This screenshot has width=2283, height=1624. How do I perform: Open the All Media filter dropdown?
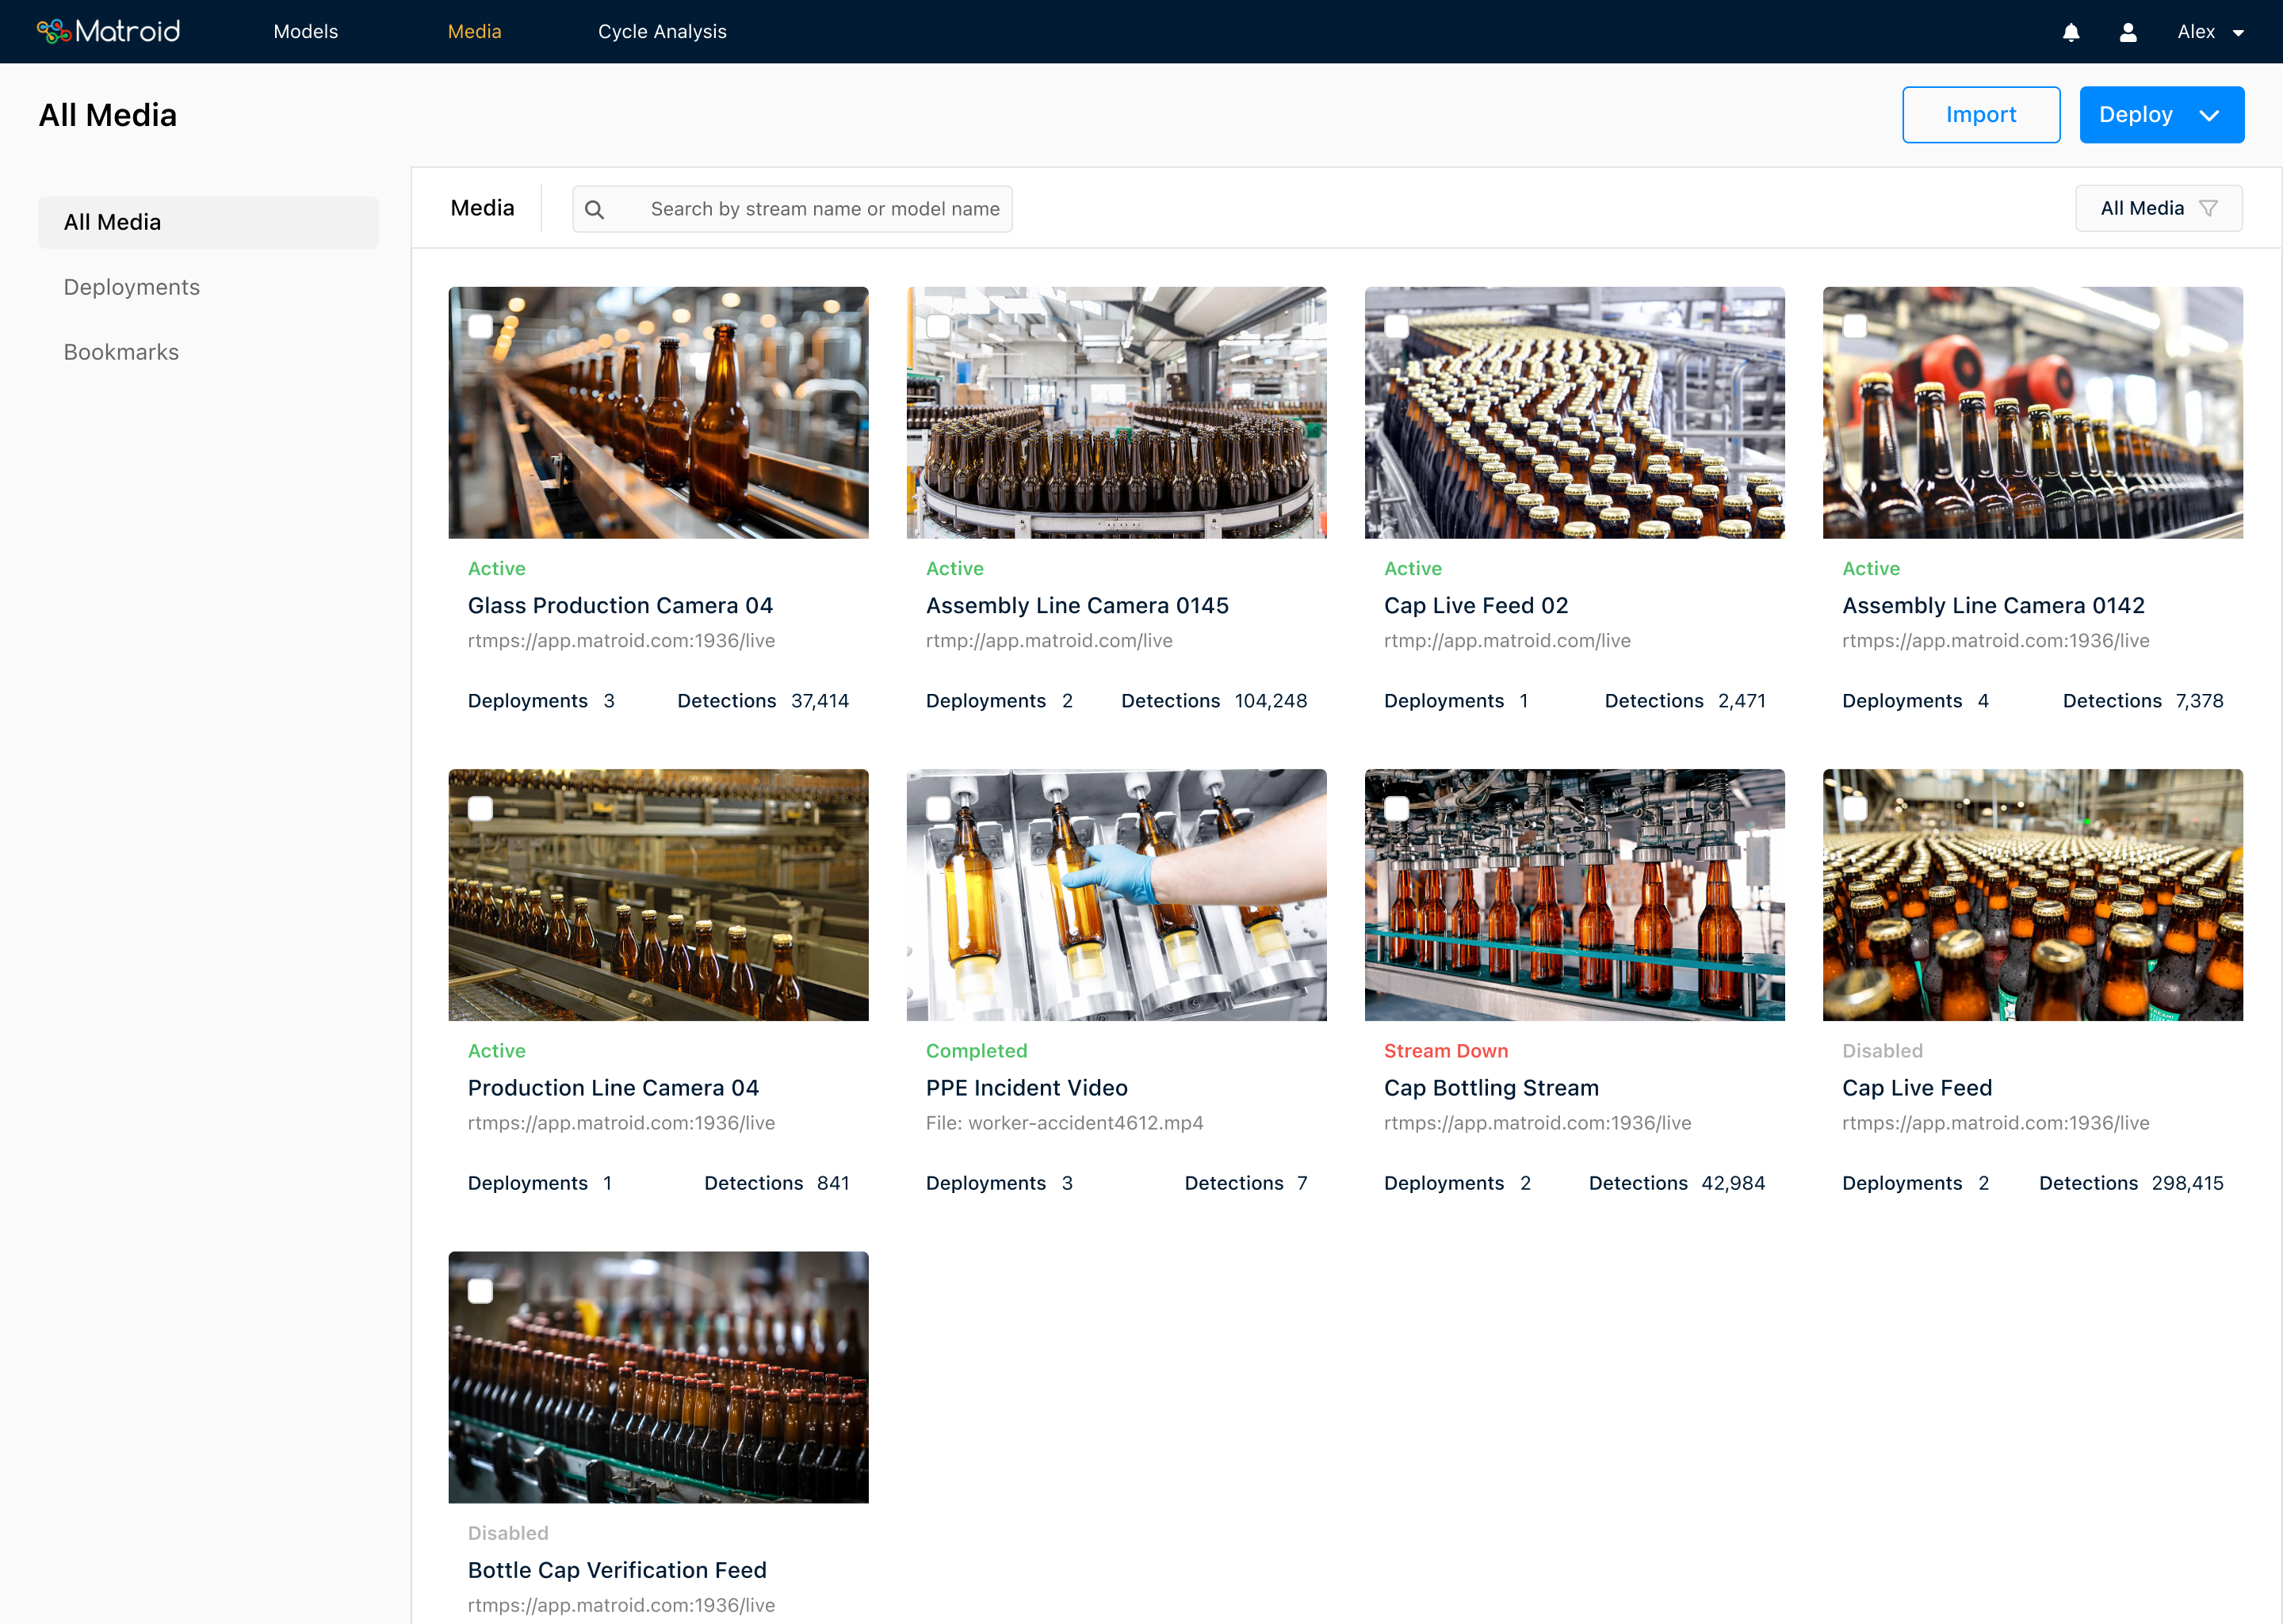point(2157,208)
